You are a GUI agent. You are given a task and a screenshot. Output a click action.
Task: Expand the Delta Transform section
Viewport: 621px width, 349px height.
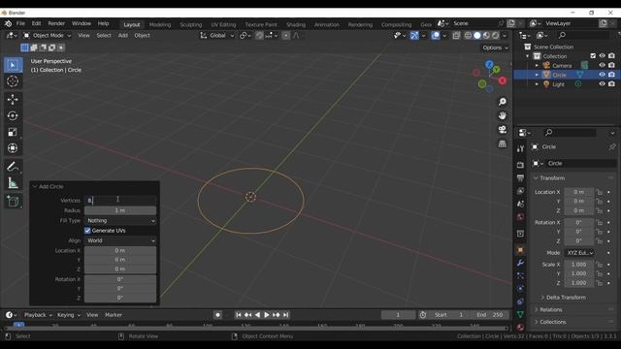click(x=566, y=298)
